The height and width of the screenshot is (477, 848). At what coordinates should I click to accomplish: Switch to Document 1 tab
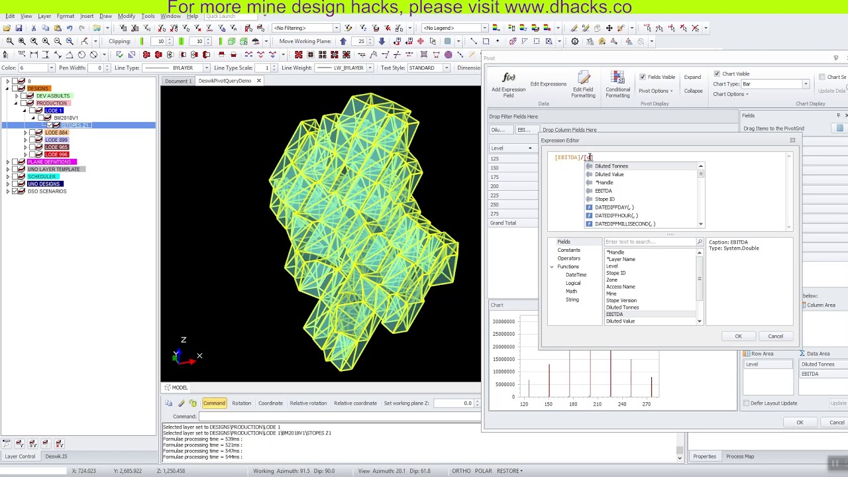(178, 81)
